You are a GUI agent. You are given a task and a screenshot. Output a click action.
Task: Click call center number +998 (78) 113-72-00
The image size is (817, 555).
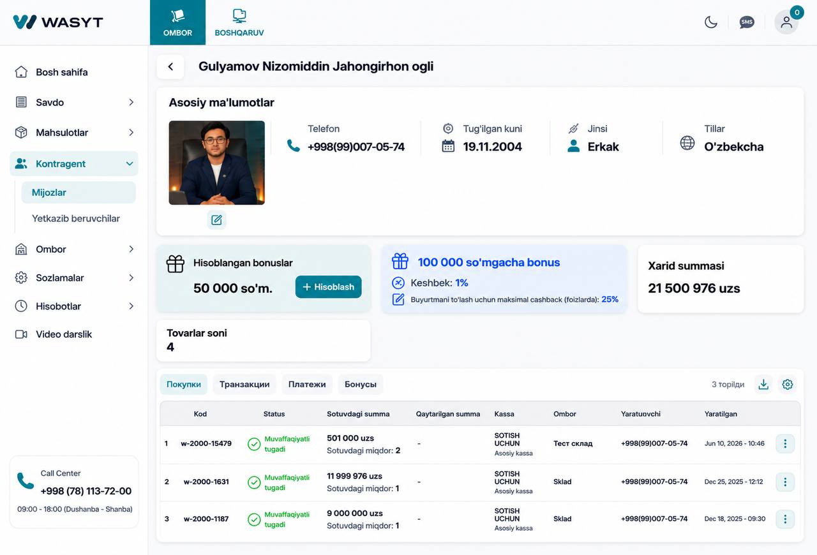[86, 491]
